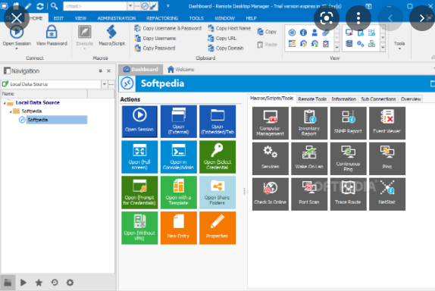Show opened sessions play icon
435x291 pixels.
[x=23, y=283]
